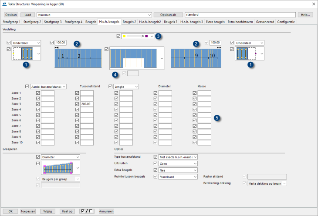Toggle checkbox next to Extra Beugels
The height and width of the screenshot is (216, 318).
tap(156, 170)
